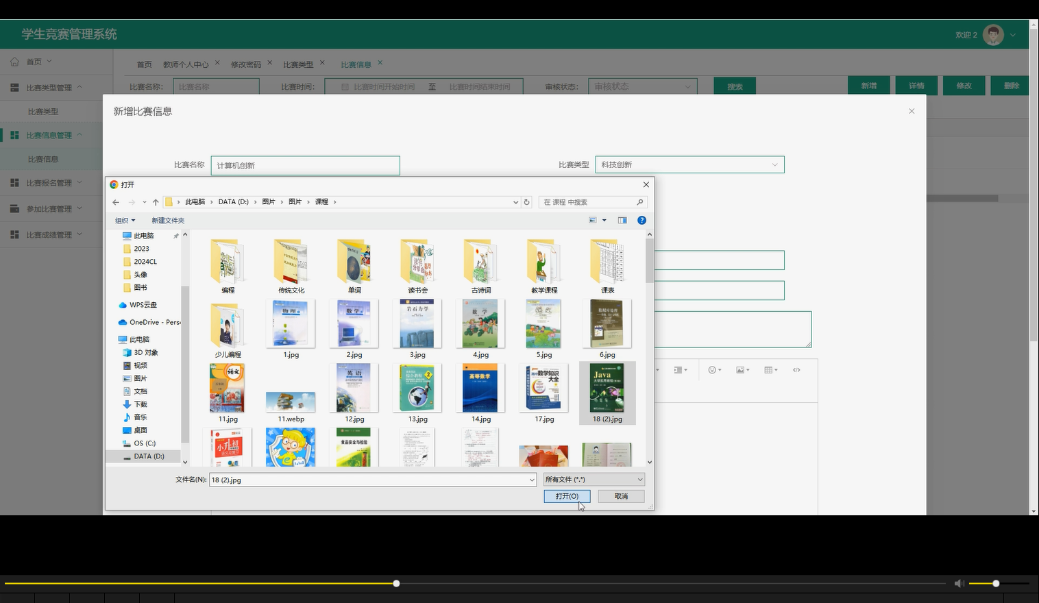Click the user avatar in the header
Screen dimensions: 1039x603
[993, 35]
